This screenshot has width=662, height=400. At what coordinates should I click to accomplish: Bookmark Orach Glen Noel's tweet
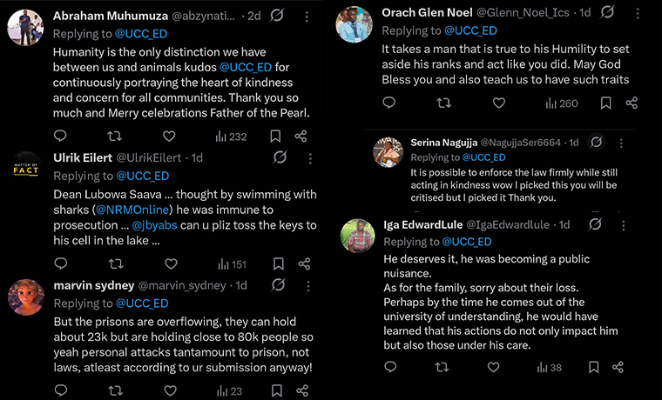click(x=605, y=103)
